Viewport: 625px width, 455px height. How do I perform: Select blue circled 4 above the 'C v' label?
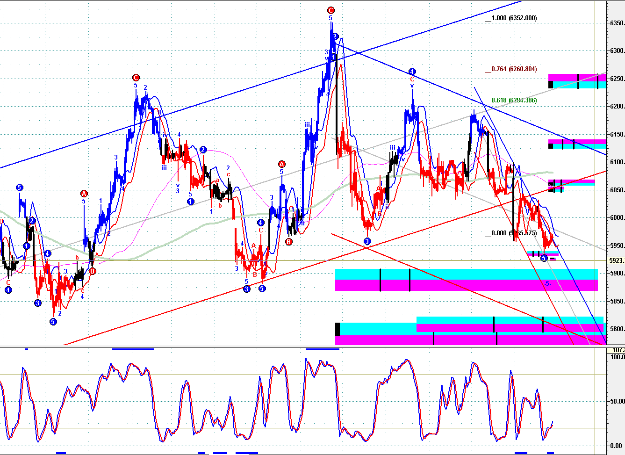tap(412, 72)
